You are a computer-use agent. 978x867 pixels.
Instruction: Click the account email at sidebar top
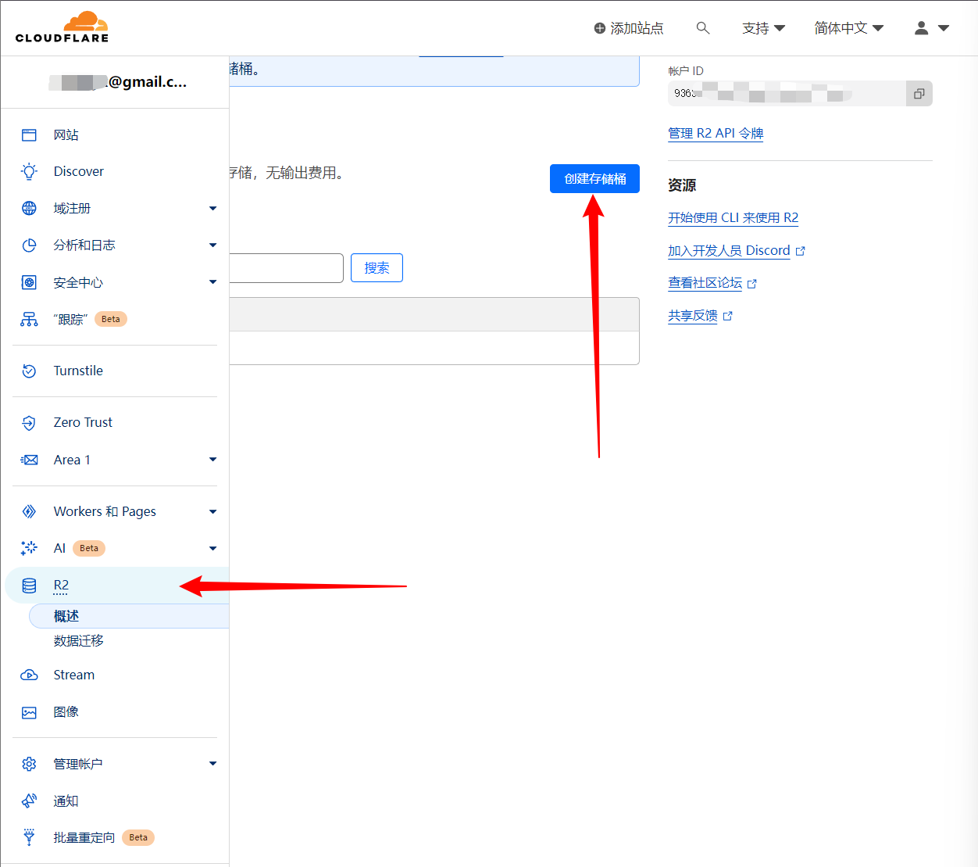[x=117, y=82]
